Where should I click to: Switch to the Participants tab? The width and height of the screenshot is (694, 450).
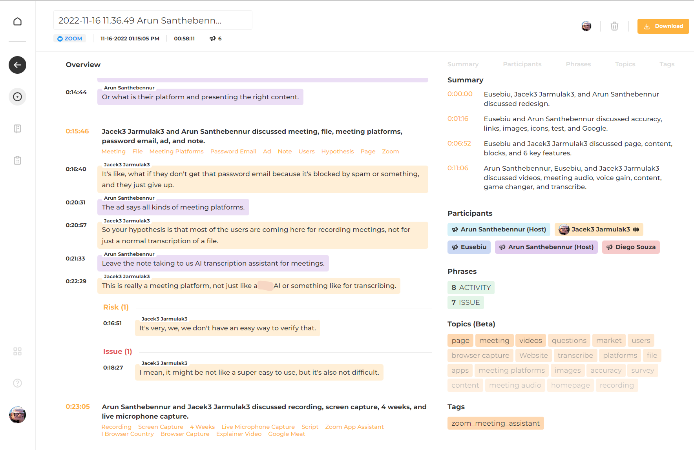[x=522, y=64]
